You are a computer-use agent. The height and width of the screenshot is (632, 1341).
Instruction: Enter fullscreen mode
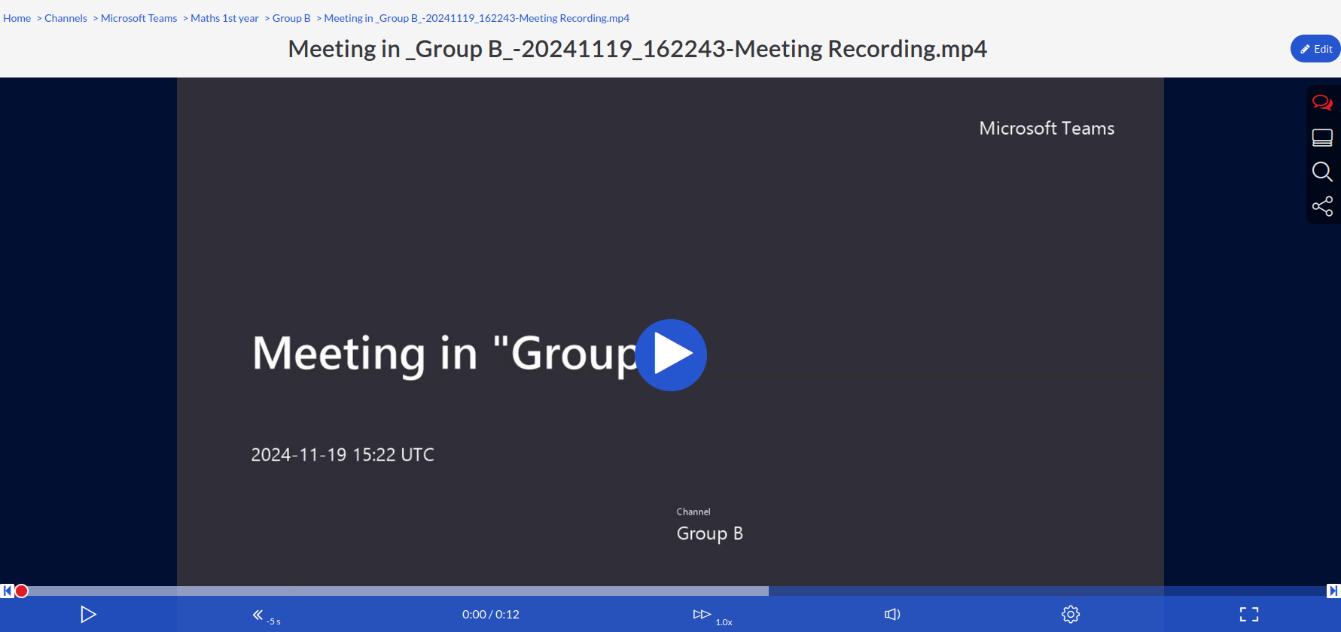pyautogui.click(x=1249, y=615)
